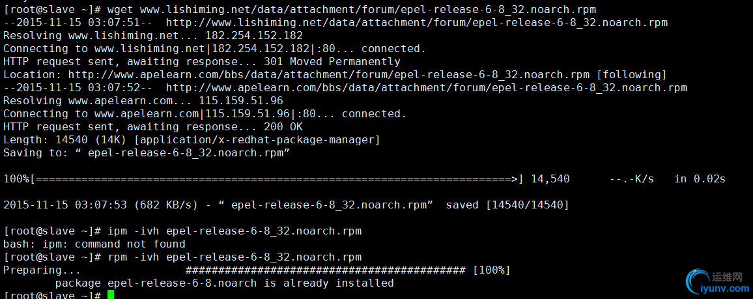Image resolution: width=753 pixels, height=299 pixels.
Task: Click the lishiming.net URL on second line
Action: coord(416,23)
